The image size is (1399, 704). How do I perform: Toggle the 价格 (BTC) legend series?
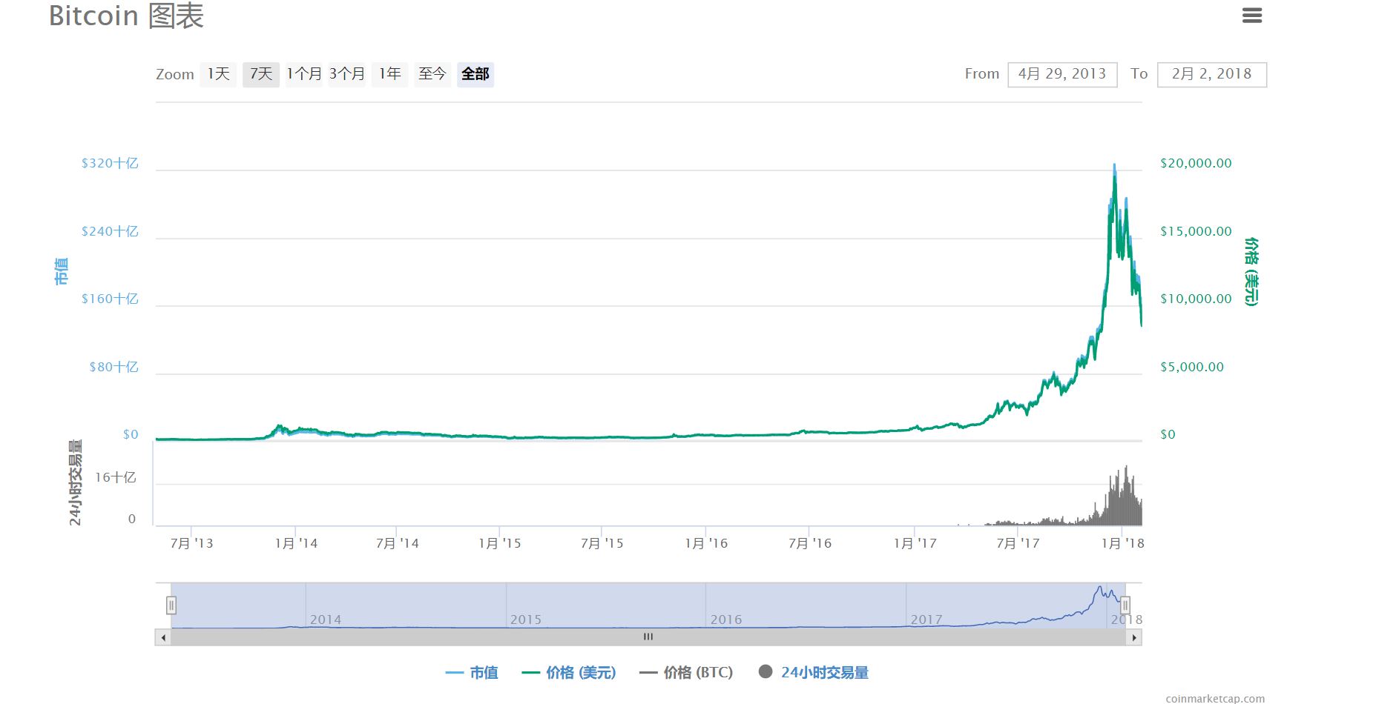(686, 673)
